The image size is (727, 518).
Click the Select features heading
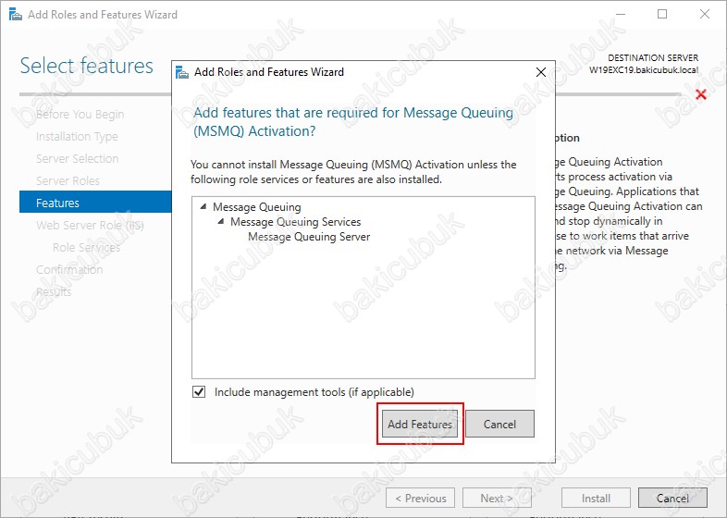click(87, 66)
